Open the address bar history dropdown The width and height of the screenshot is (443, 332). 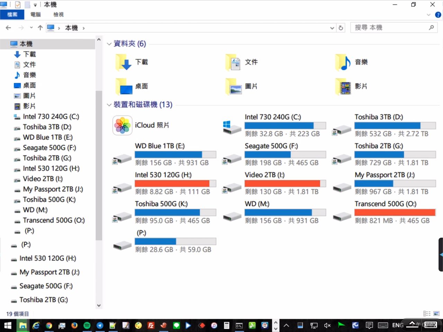pyautogui.click(x=332, y=28)
